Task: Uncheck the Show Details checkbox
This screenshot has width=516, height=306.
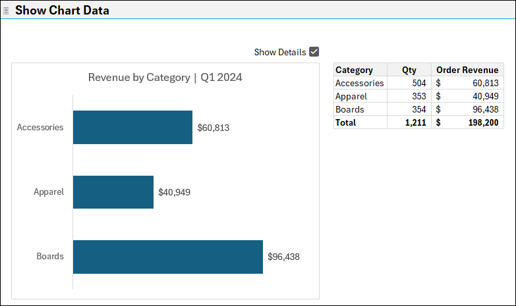Action: [x=314, y=52]
